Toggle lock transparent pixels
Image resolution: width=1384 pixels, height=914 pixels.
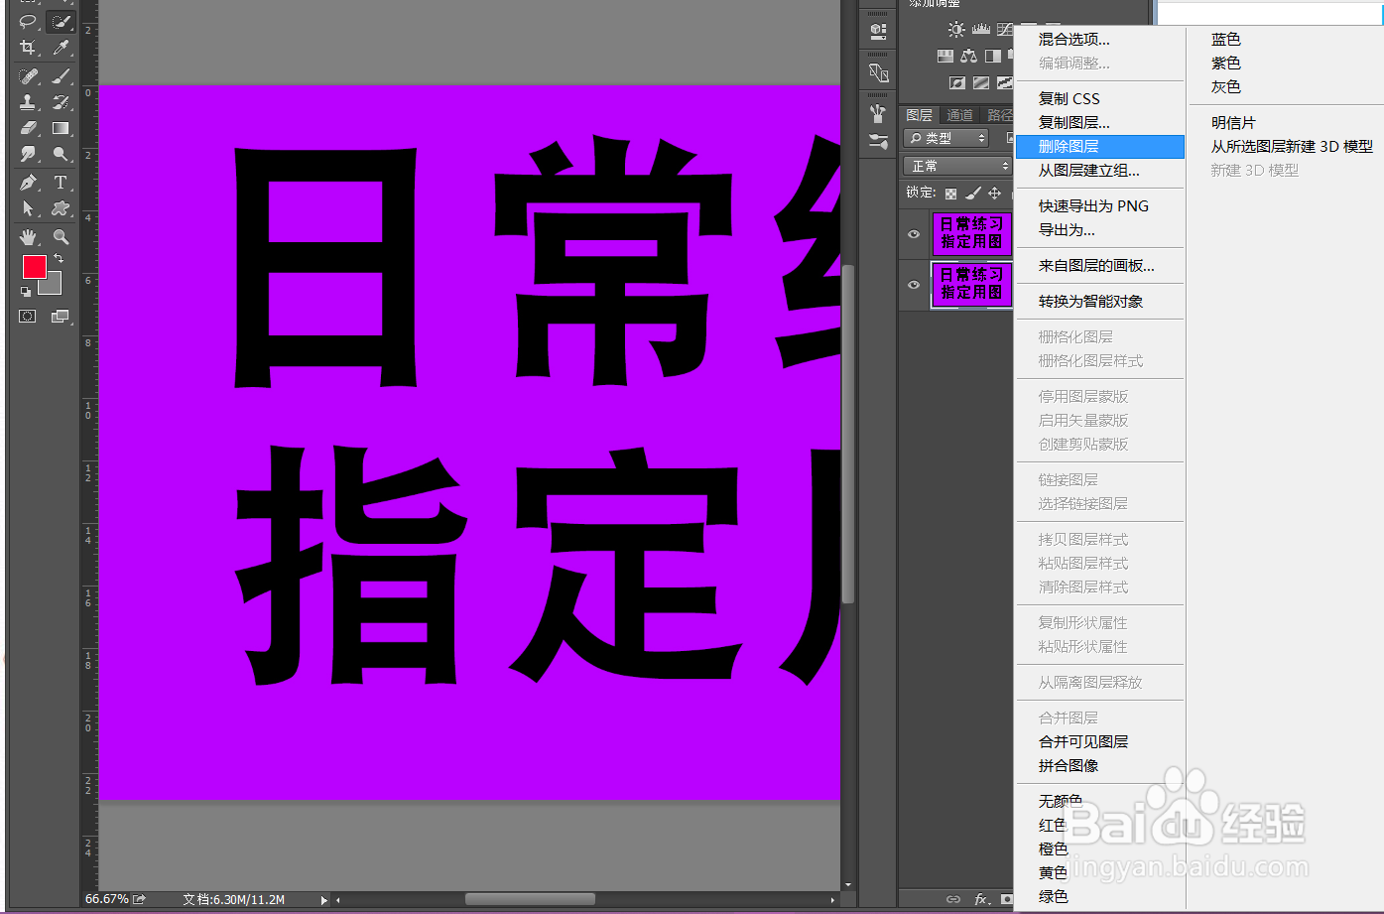pyautogui.click(x=950, y=194)
